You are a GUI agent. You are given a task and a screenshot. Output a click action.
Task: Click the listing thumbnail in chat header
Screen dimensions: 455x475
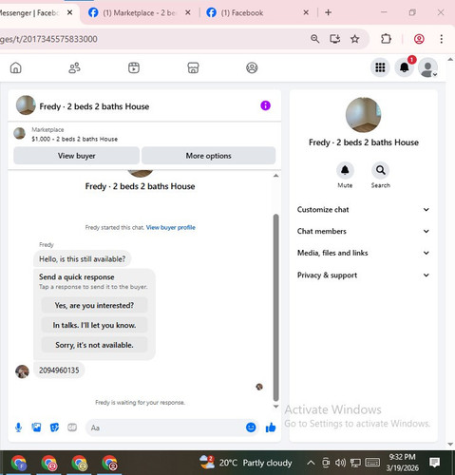tap(26, 105)
